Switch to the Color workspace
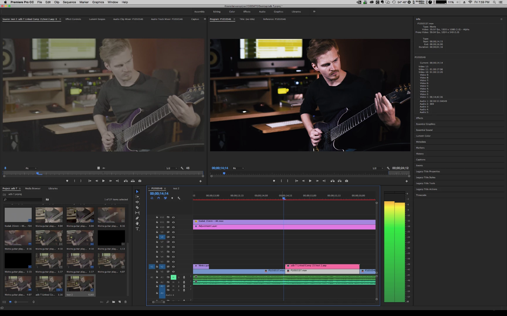Viewport: 507px width, 316px height. pyautogui.click(x=232, y=12)
